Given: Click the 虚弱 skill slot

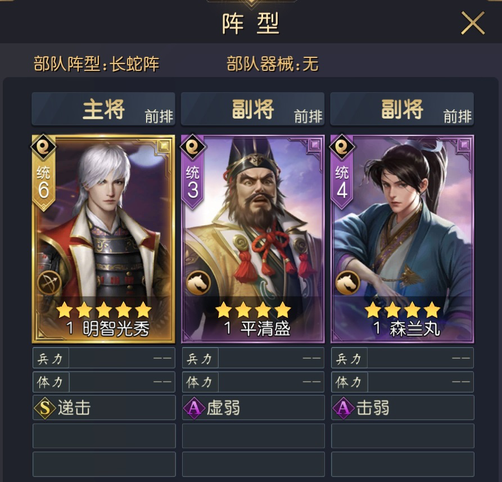Looking at the screenshot, I should 253,407.
